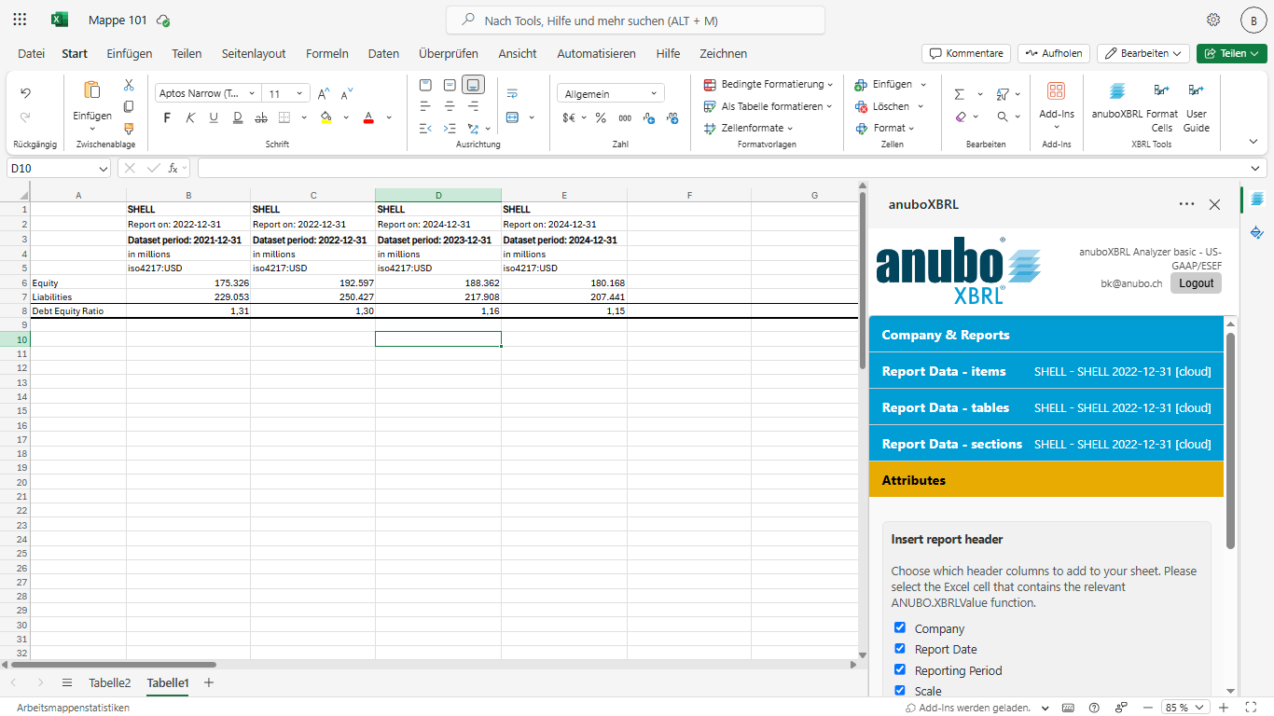Toggle the Reporting Period checkbox

click(900, 669)
